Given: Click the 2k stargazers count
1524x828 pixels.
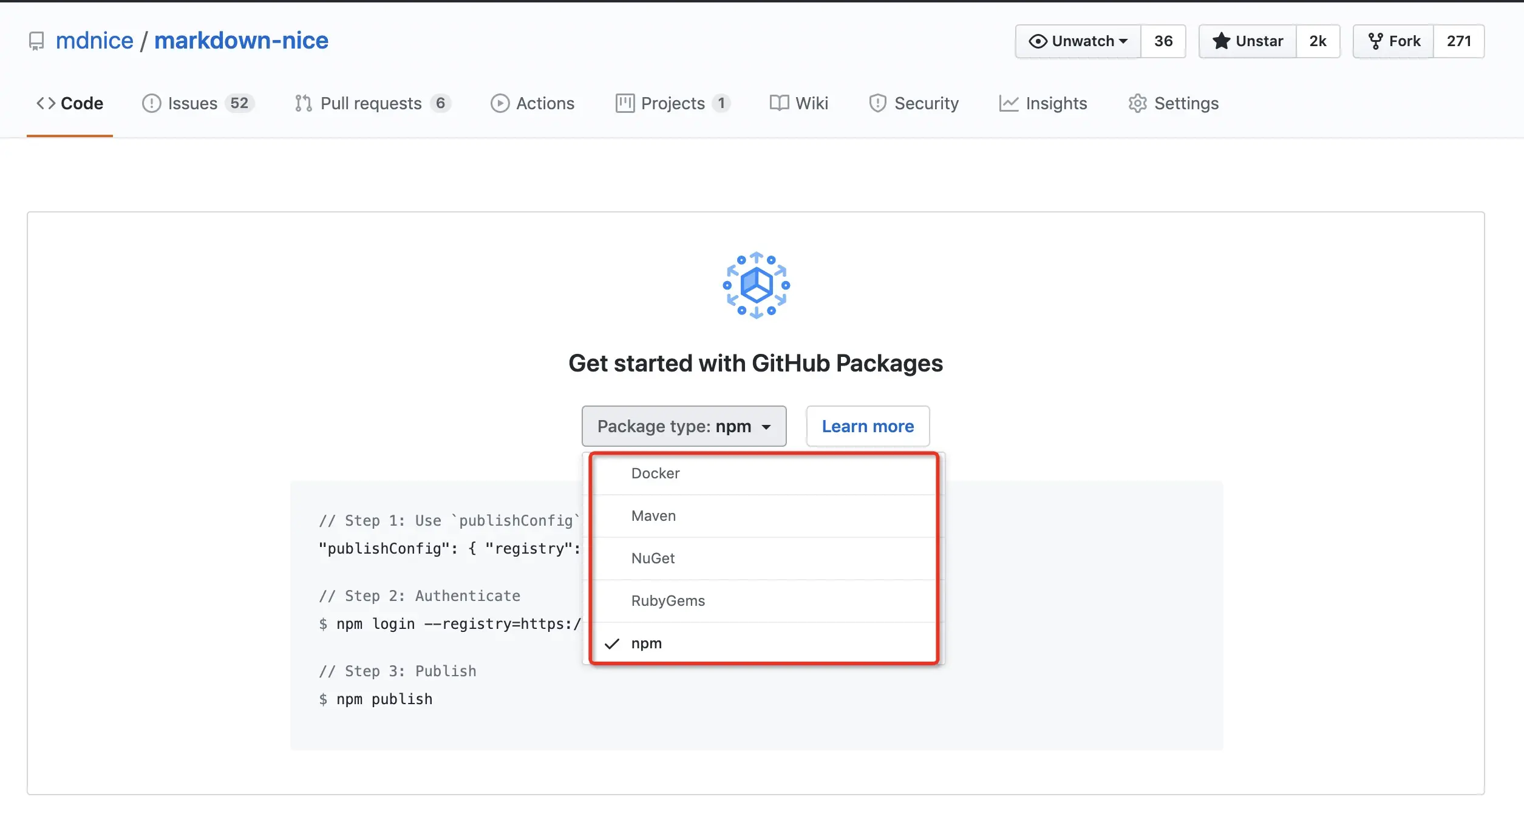Looking at the screenshot, I should [1317, 41].
